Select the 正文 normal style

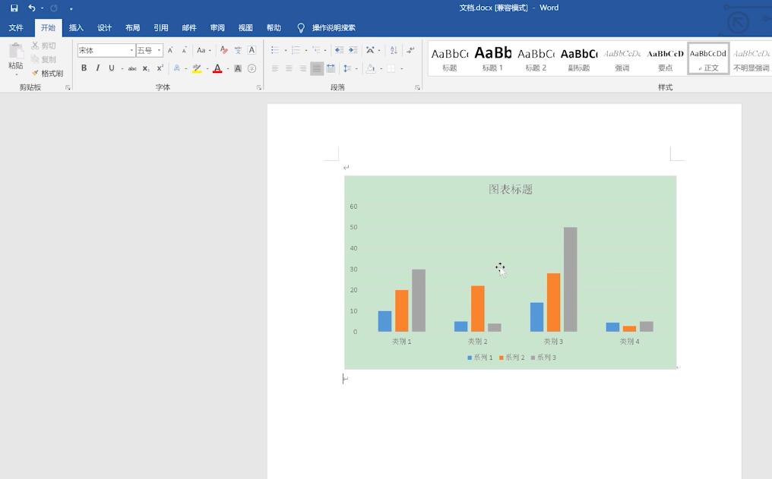(x=708, y=58)
